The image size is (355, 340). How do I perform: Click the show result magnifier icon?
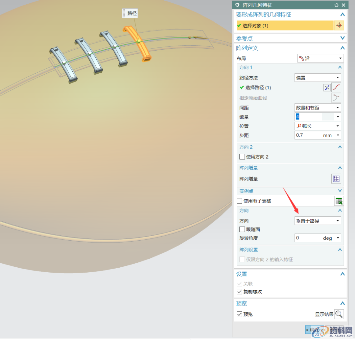339,314
